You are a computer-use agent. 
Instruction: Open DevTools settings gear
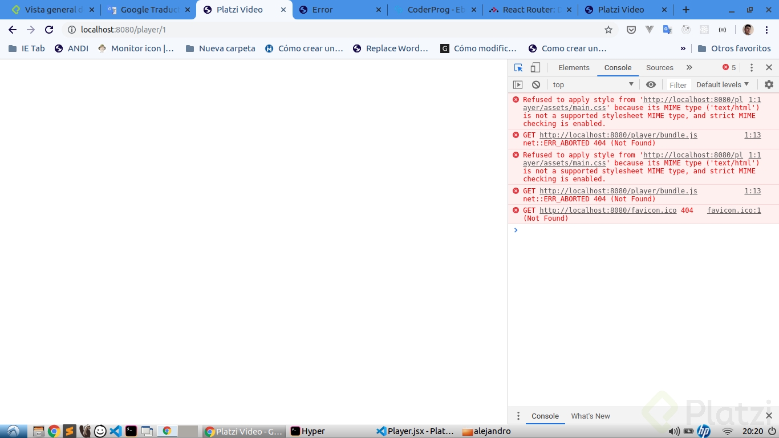[769, 84]
